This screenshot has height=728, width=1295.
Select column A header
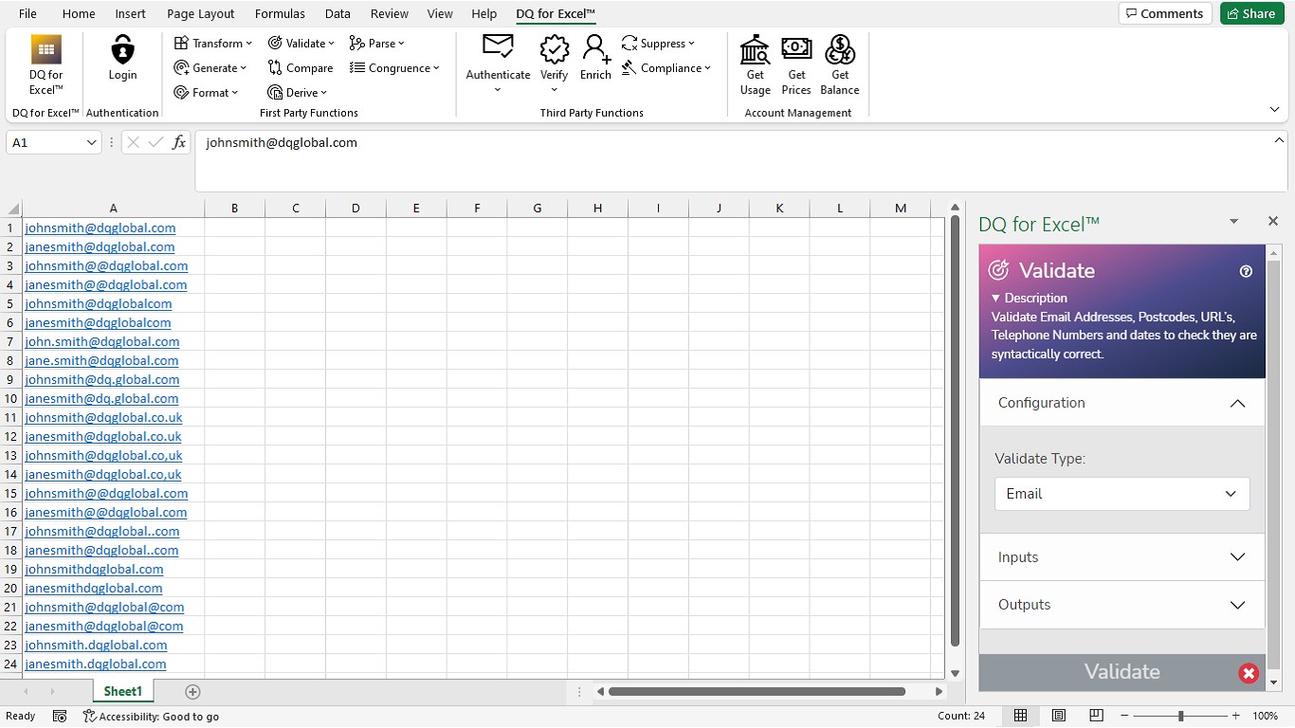[113, 208]
